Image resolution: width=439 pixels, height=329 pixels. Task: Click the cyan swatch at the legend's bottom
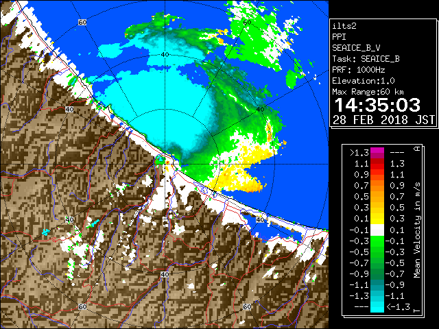[377, 307]
